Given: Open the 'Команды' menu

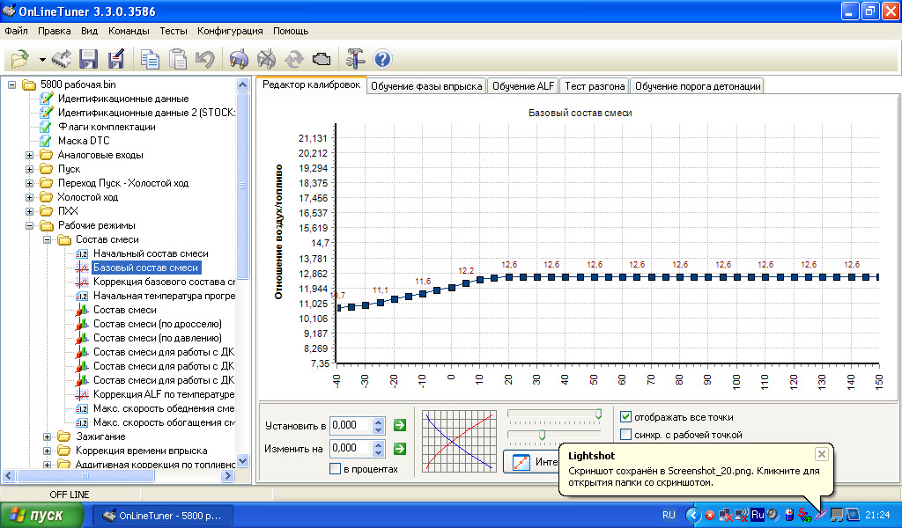Looking at the screenshot, I should point(128,31).
